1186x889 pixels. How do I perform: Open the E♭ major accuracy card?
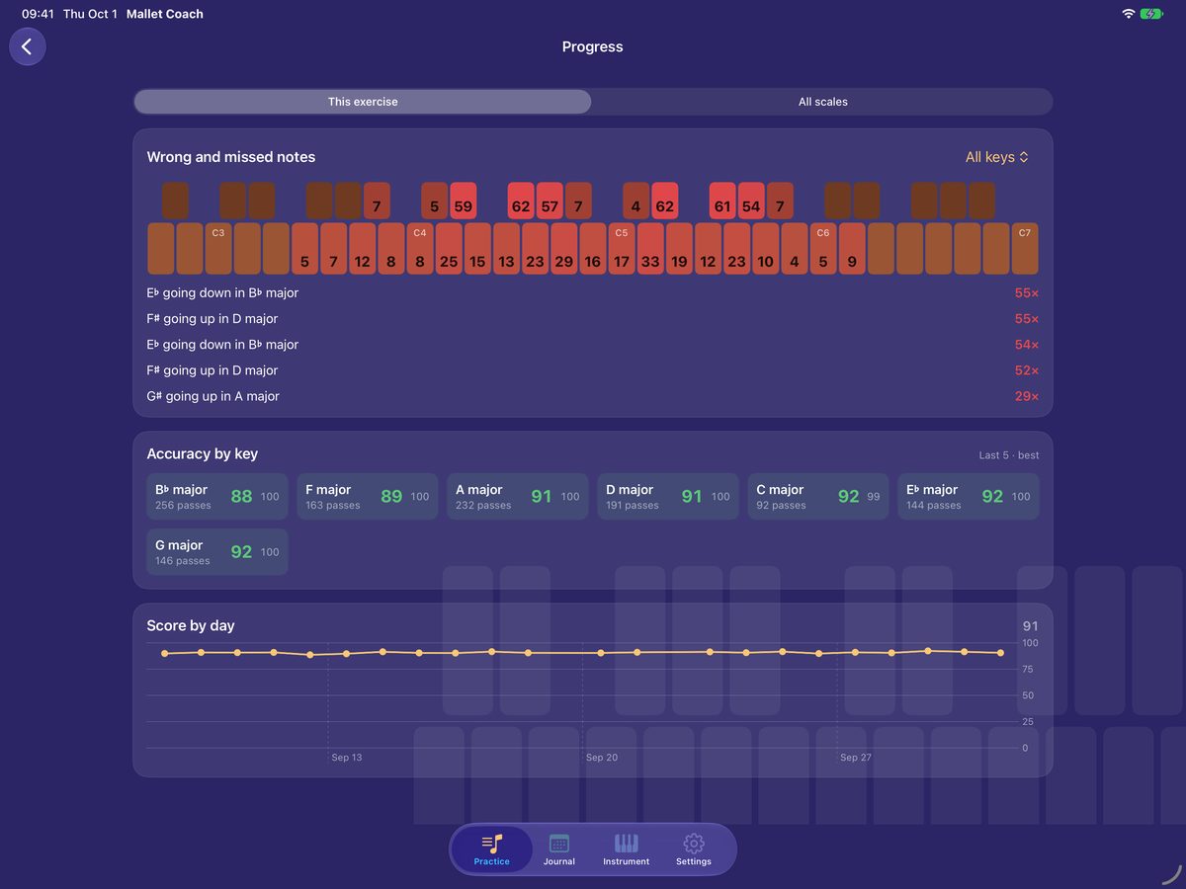coord(969,497)
